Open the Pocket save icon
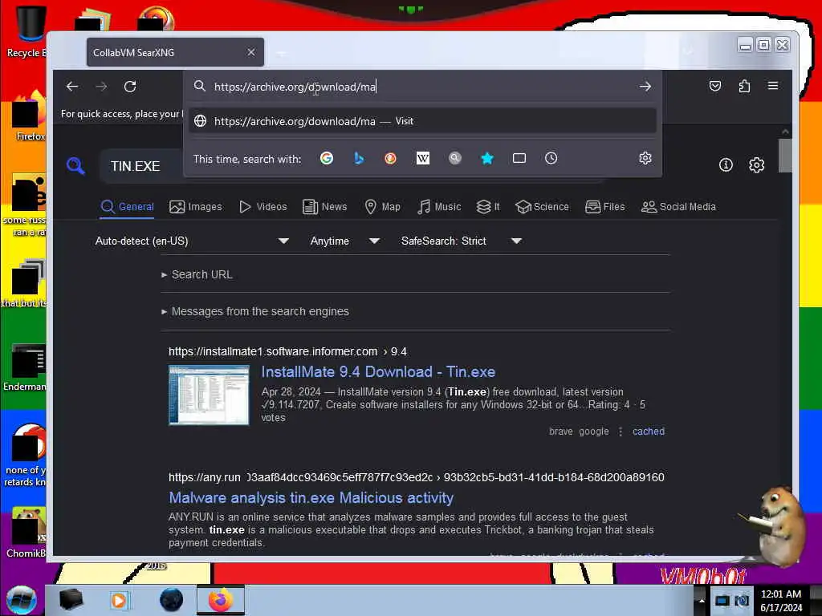 (715, 86)
